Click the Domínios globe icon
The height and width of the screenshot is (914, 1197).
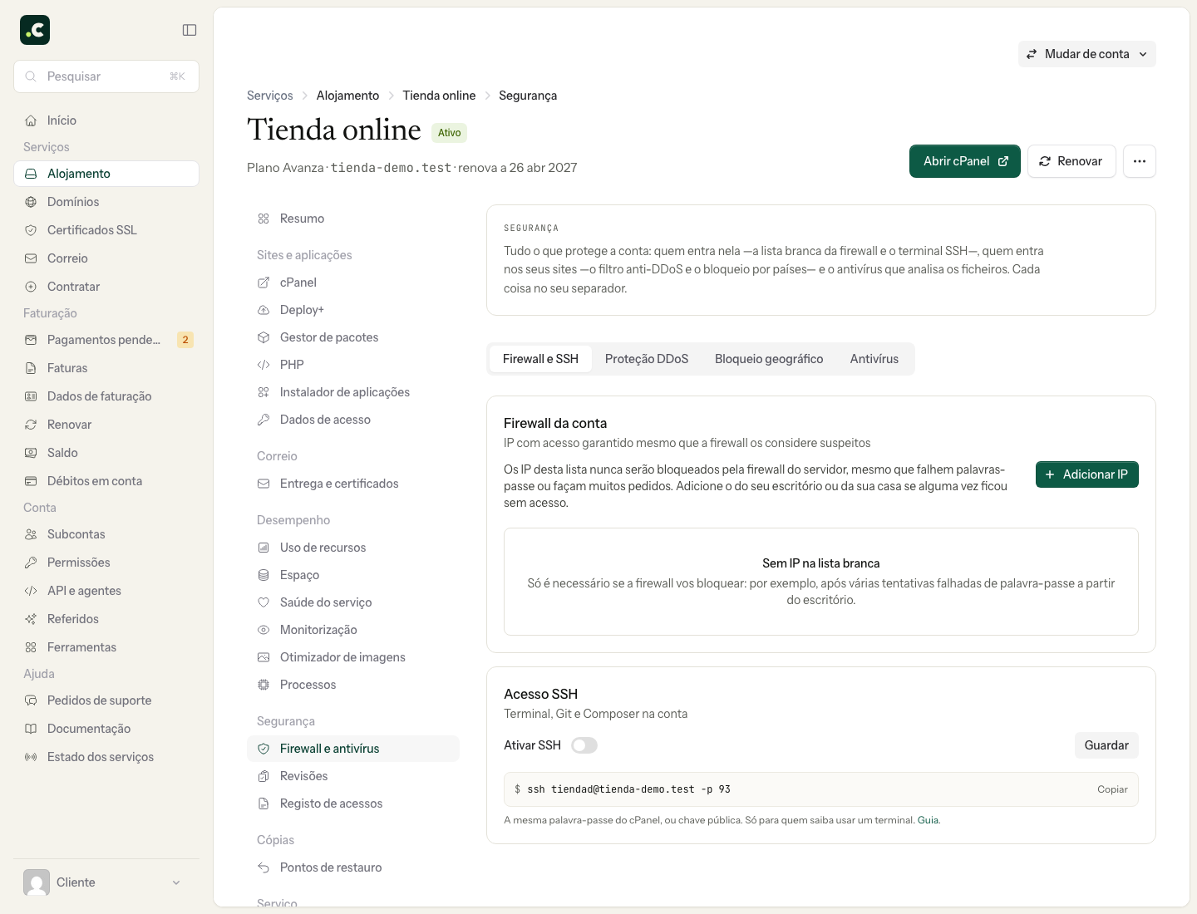click(x=31, y=202)
